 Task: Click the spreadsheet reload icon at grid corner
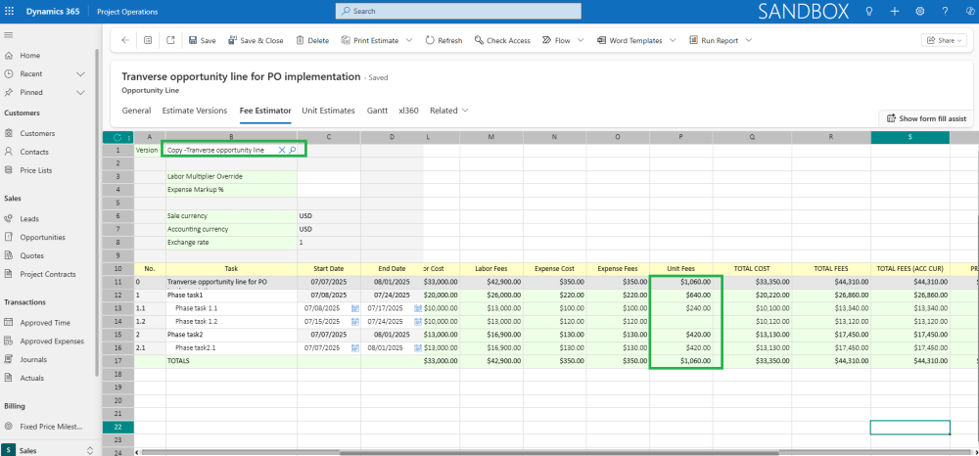coord(118,137)
